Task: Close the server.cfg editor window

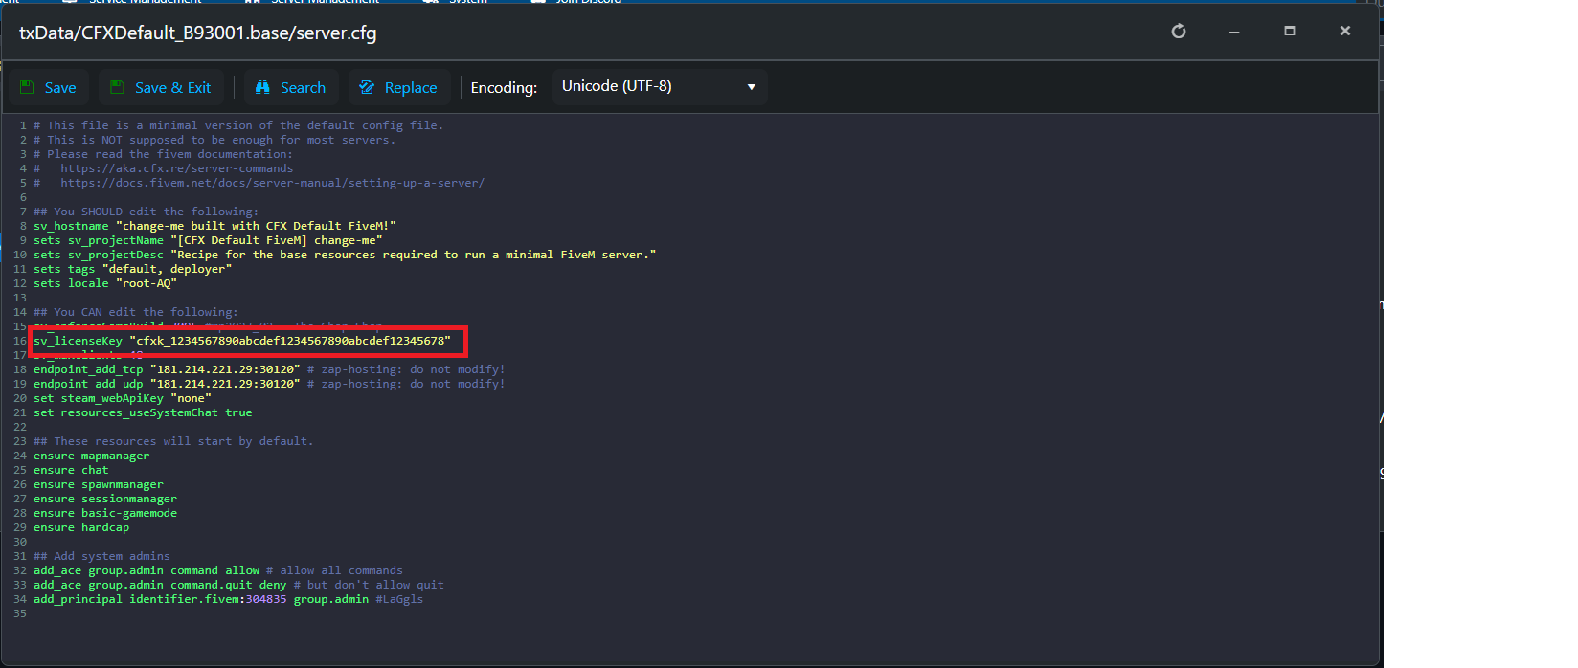Action: coord(1345,32)
